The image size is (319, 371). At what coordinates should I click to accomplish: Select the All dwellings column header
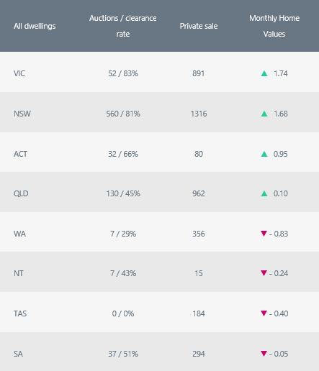[x=35, y=26]
